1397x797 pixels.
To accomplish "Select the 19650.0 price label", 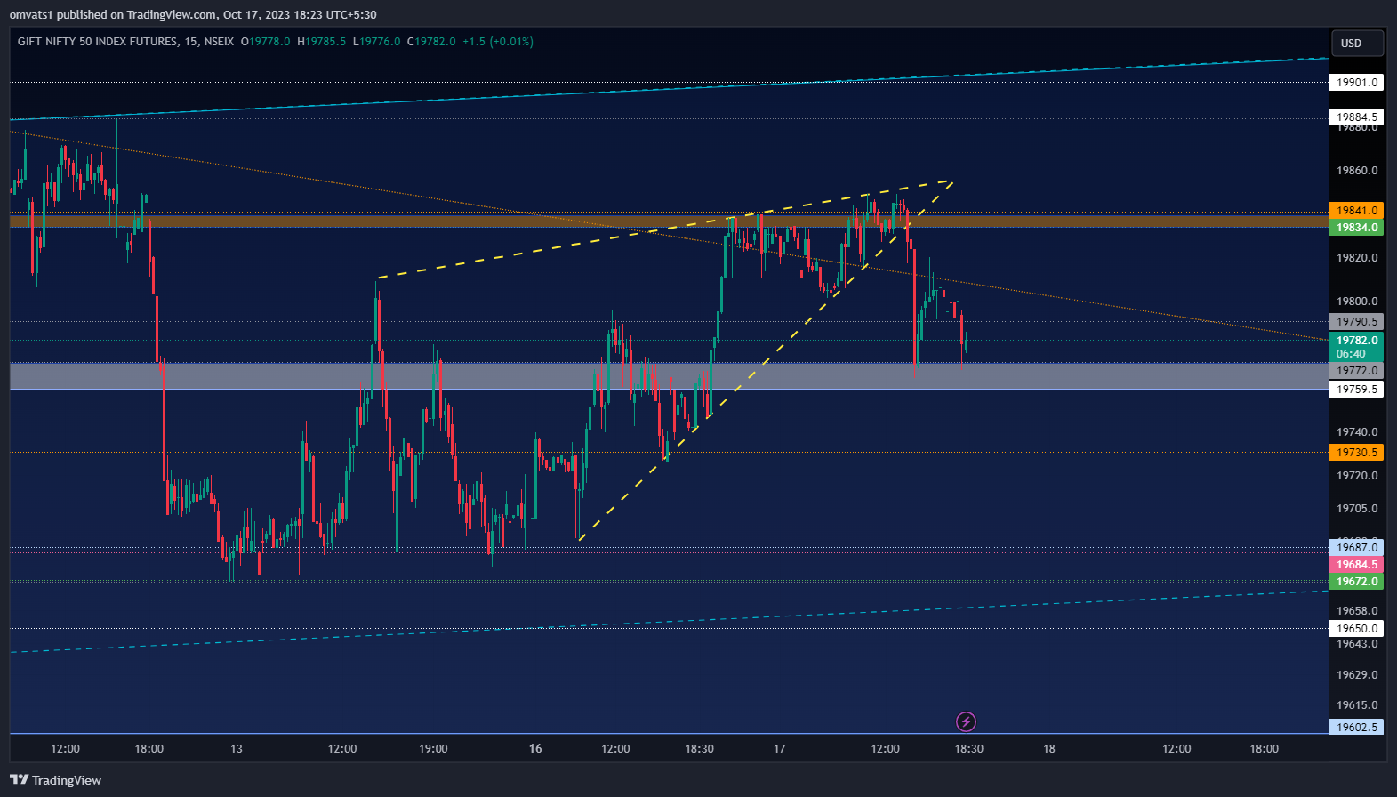I will pos(1356,629).
